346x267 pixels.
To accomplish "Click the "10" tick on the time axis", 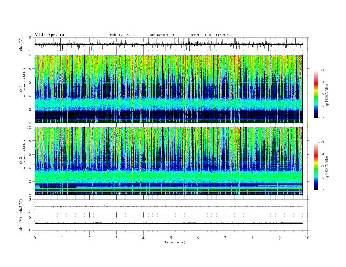I will [x=307, y=238].
